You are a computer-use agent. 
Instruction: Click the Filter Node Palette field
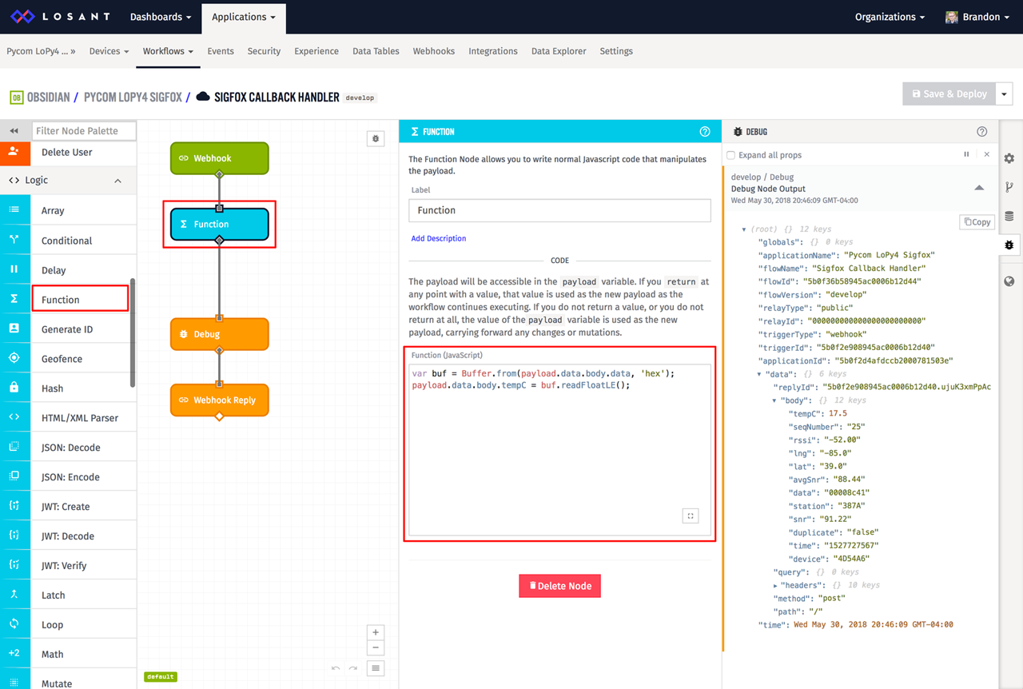84,130
